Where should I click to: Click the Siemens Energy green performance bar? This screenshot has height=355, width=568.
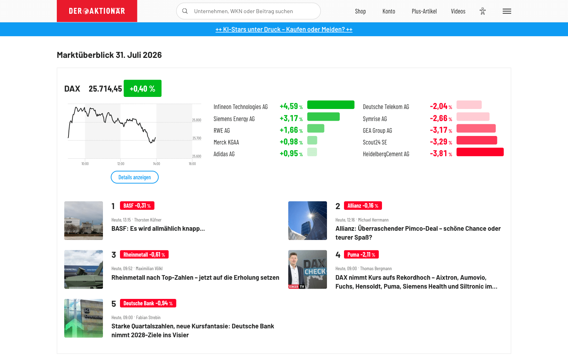coord(323,116)
